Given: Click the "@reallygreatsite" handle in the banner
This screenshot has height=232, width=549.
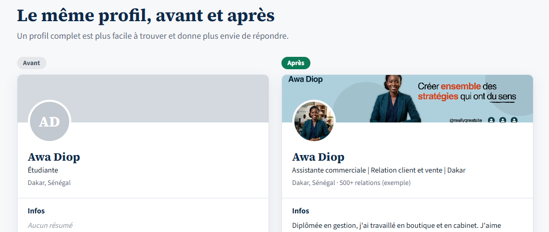Looking at the screenshot, I should tap(466, 120).
